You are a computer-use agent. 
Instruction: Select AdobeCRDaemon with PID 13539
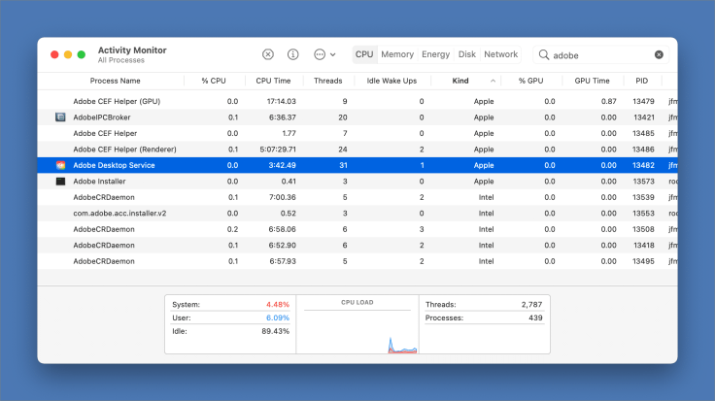(x=357, y=197)
